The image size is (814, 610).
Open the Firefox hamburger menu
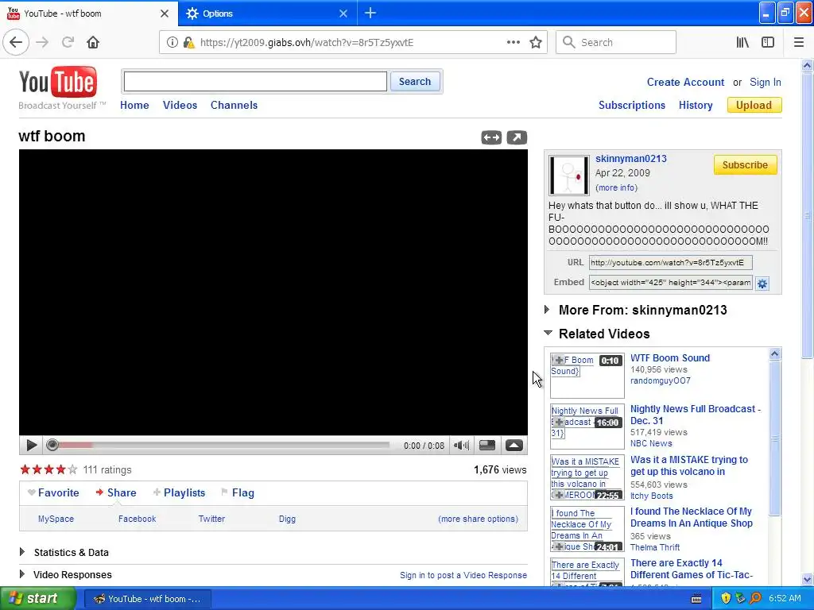click(x=799, y=43)
